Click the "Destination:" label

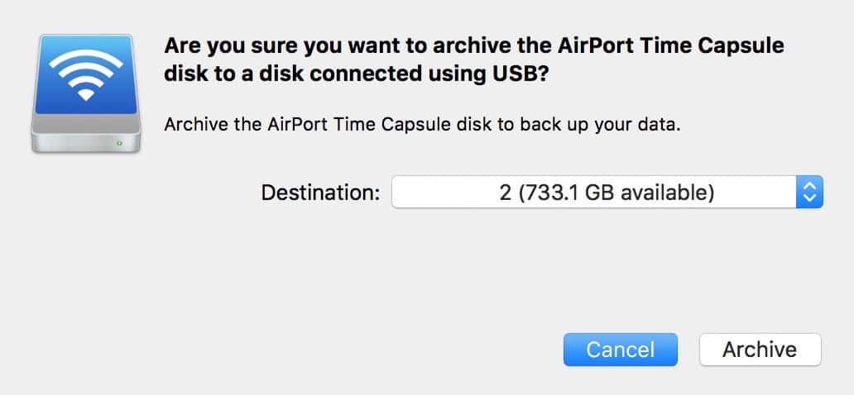[x=320, y=193]
